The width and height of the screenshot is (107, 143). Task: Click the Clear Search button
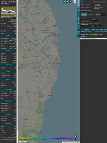pyautogui.click(x=86, y=21)
